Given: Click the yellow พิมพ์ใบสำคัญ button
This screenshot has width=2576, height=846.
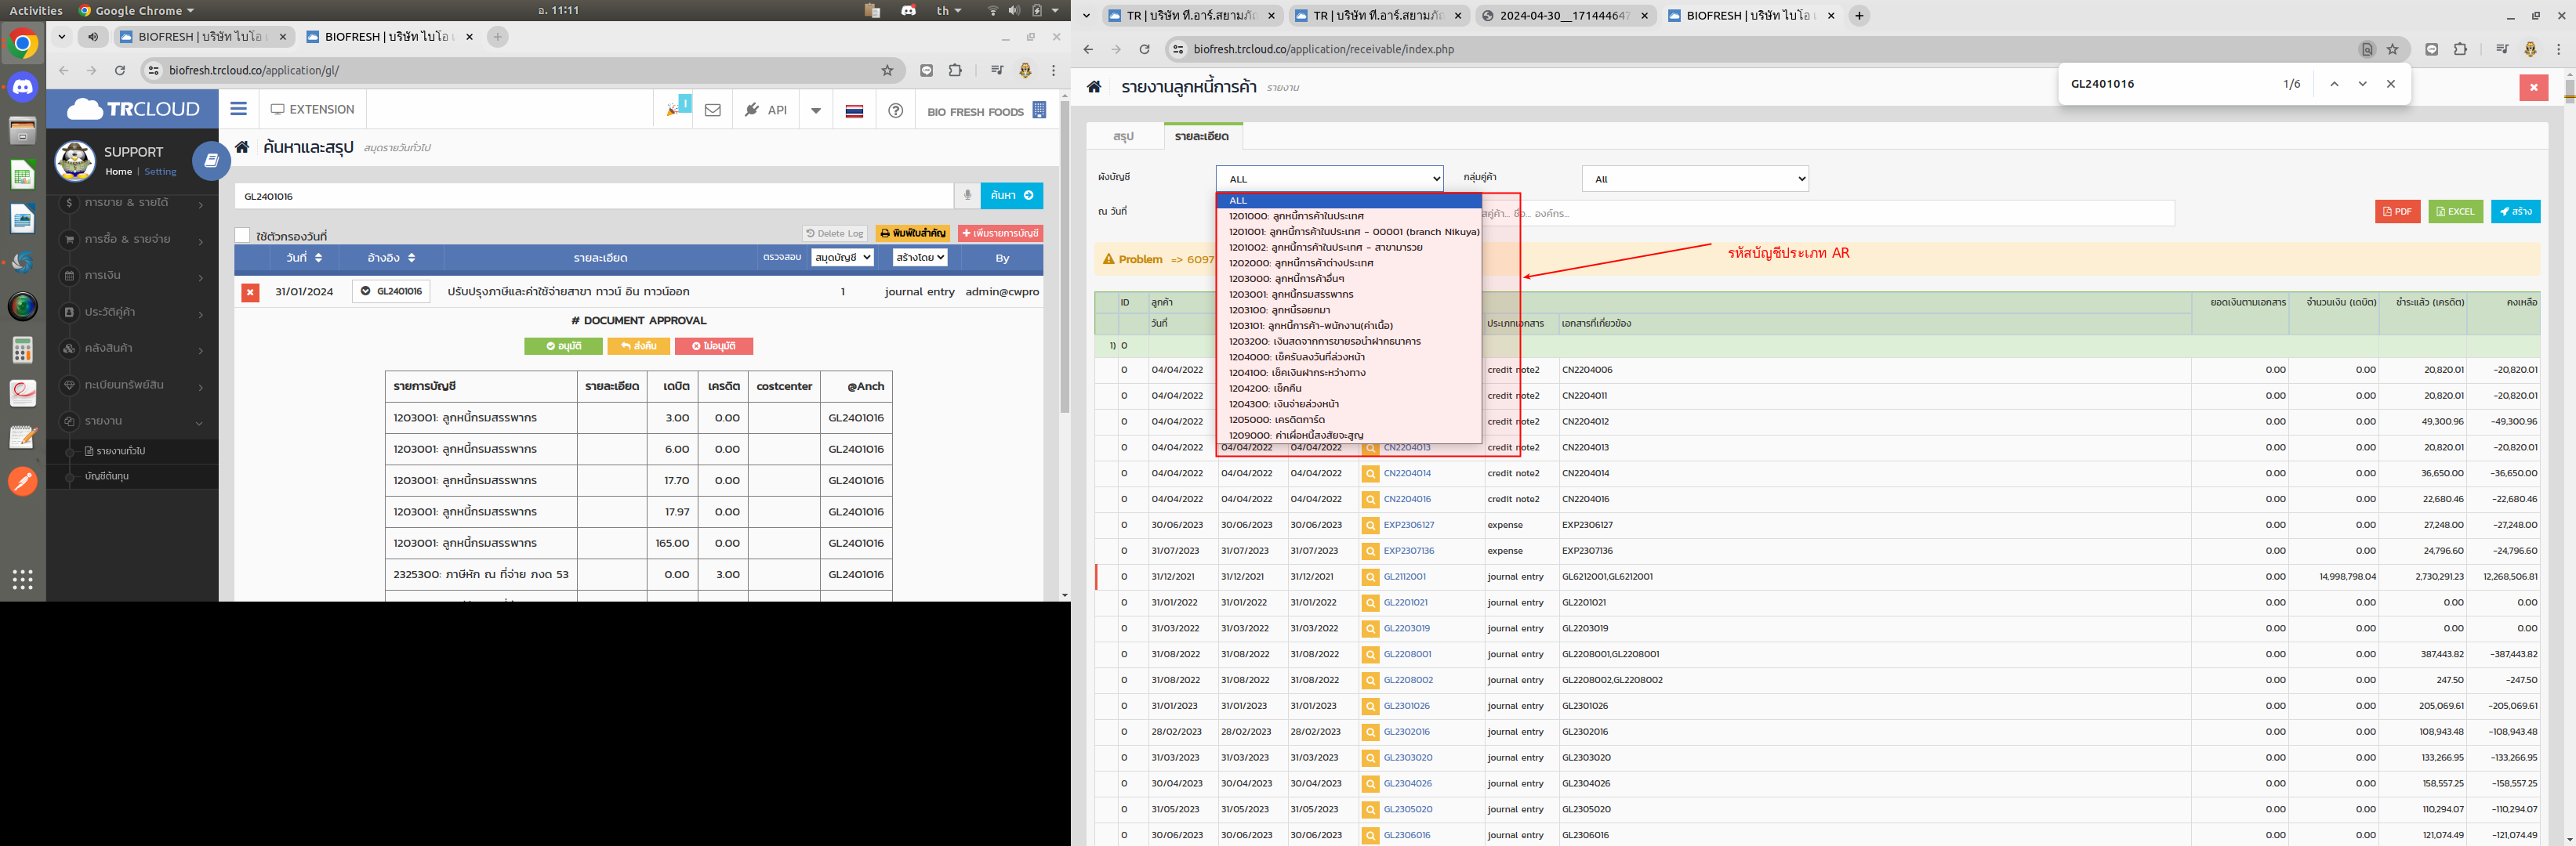Looking at the screenshot, I should pyautogui.click(x=913, y=233).
